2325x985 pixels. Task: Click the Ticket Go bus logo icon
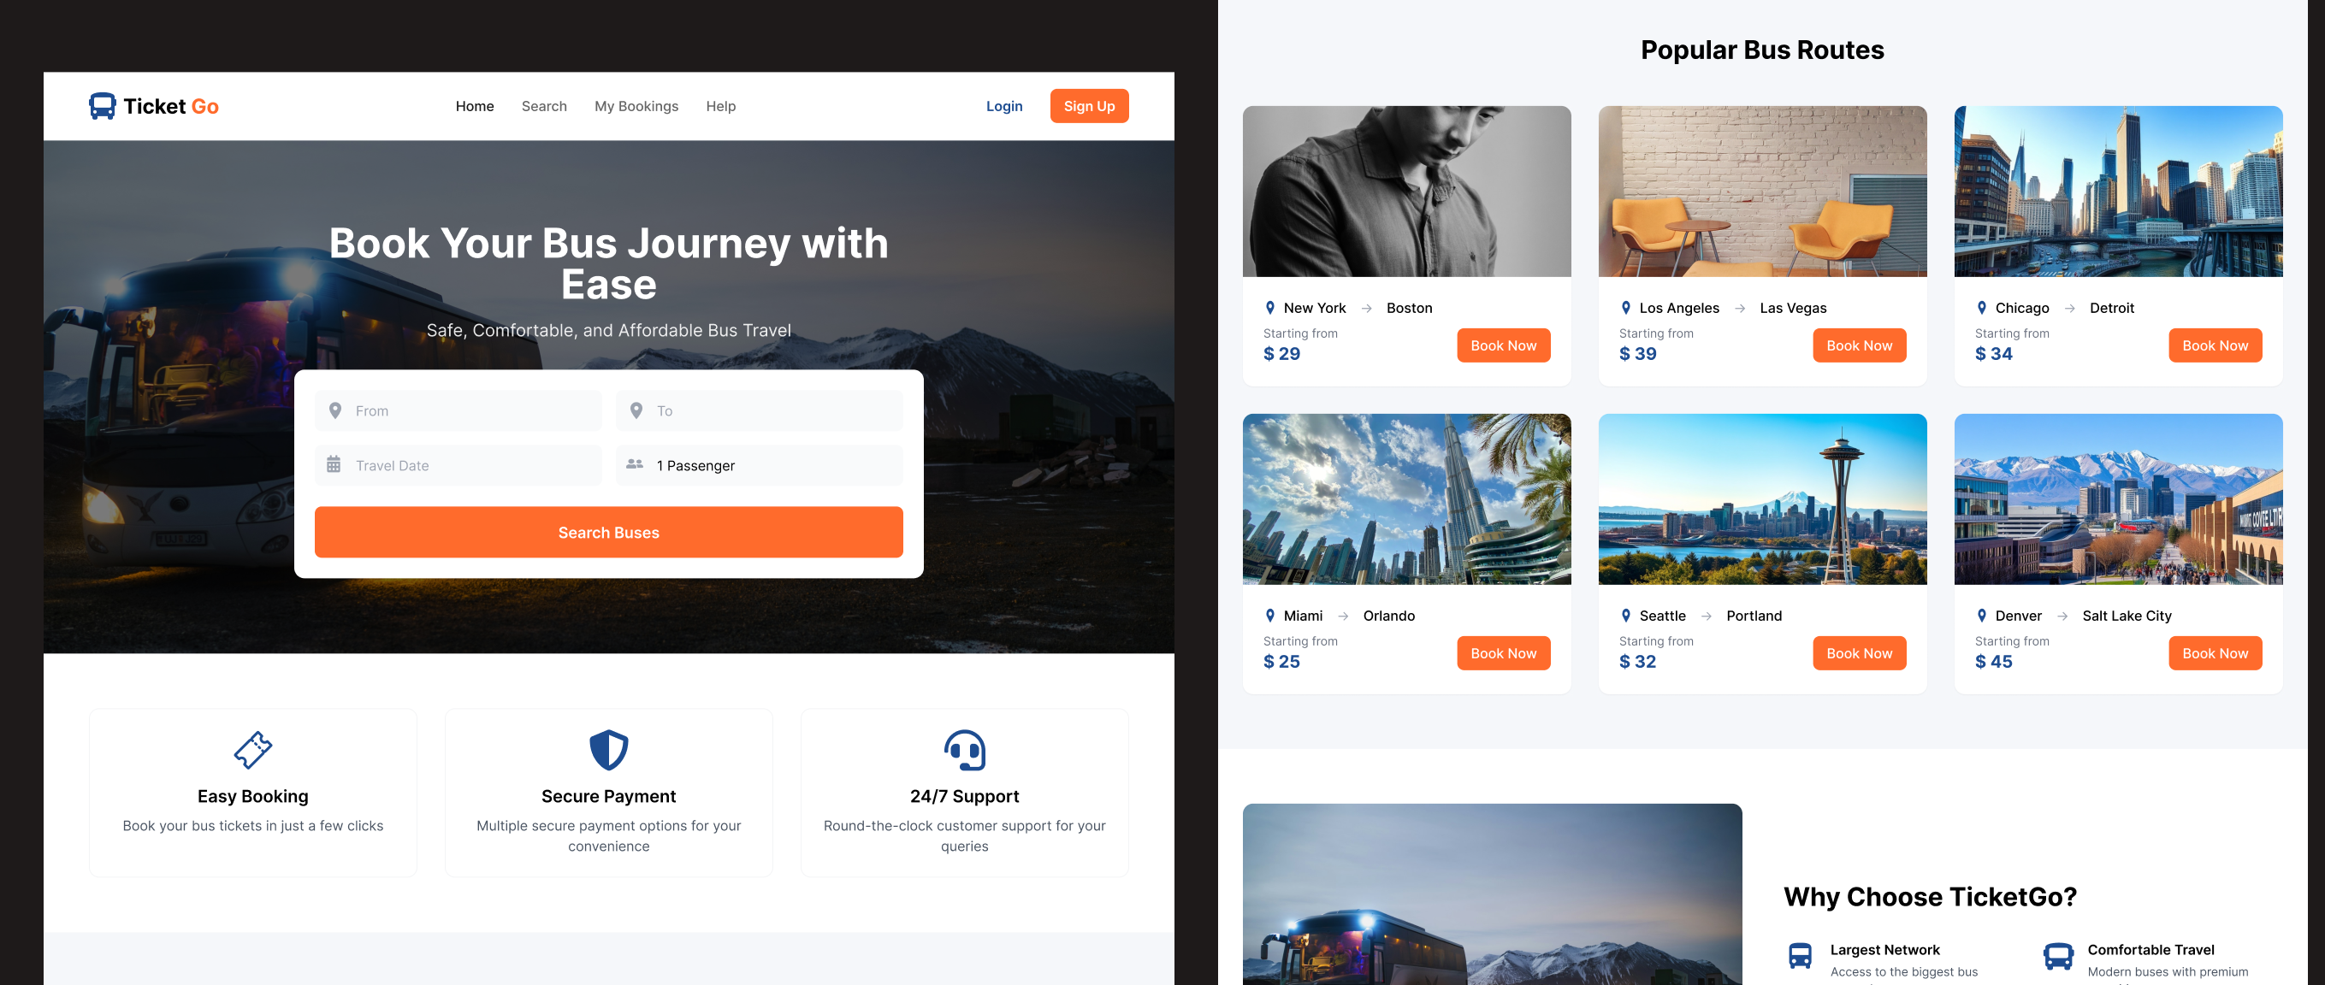[x=102, y=105]
